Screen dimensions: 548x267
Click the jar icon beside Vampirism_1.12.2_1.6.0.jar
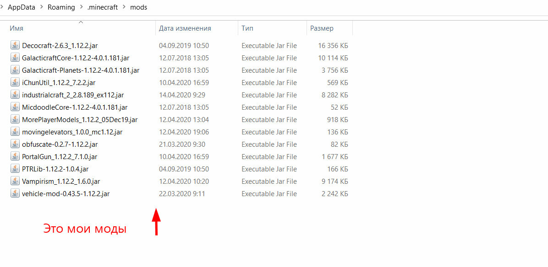click(x=15, y=181)
